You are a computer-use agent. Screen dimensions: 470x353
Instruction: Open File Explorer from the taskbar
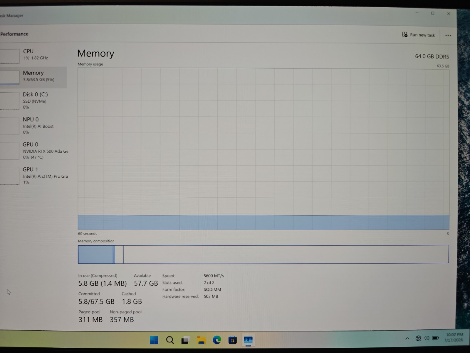tap(201, 340)
